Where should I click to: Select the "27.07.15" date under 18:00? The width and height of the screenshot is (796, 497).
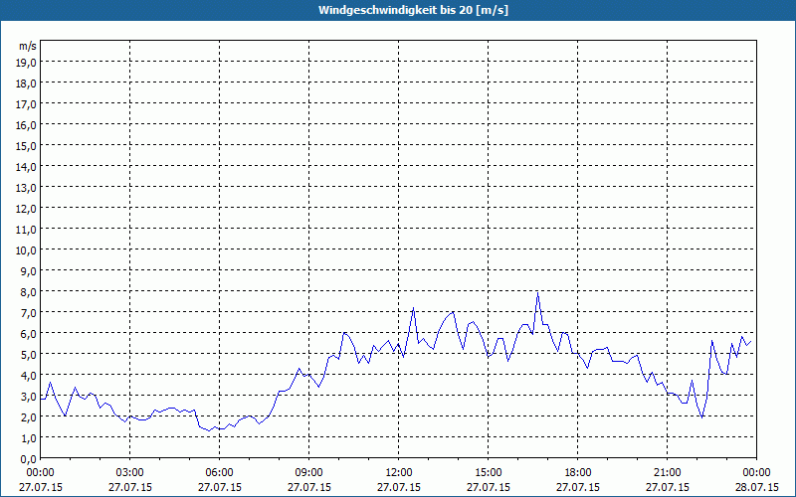point(578,487)
